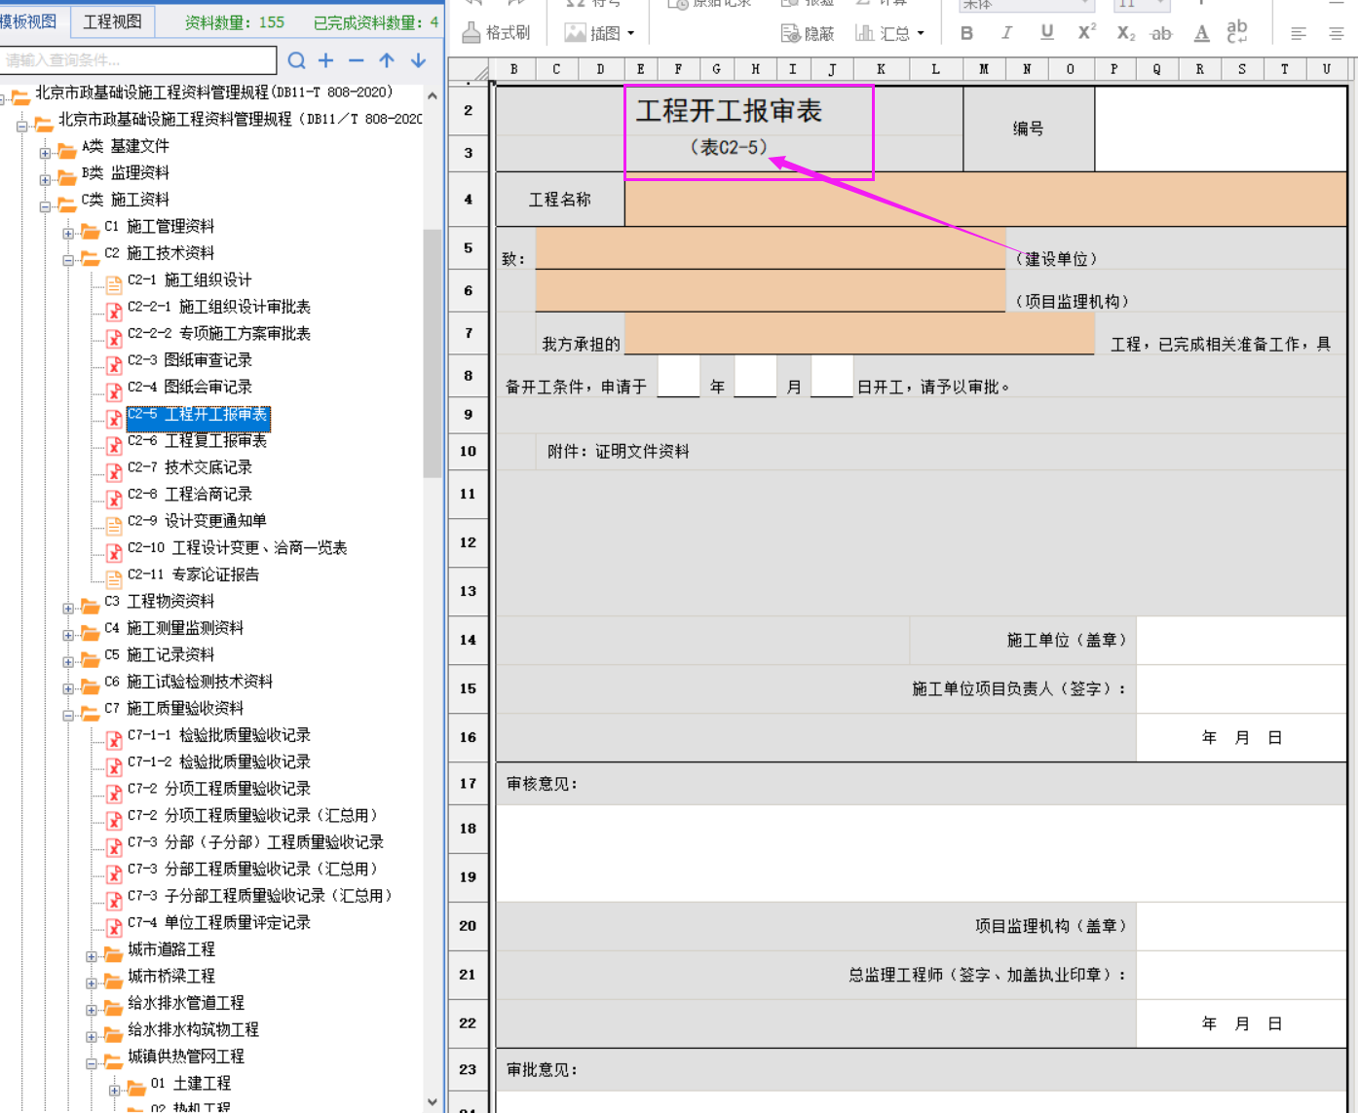Click the 项目监理机构 recipient input cell
This screenshot has width=1358, height=1113.
770,291
